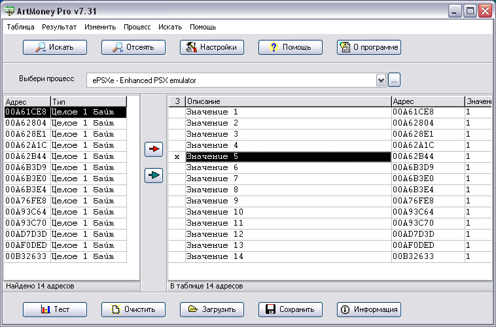Click the З freeze column header
The image size is (496, 327).
177,101
